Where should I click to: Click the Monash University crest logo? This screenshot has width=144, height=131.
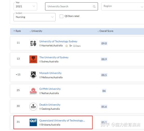(33, 75)
